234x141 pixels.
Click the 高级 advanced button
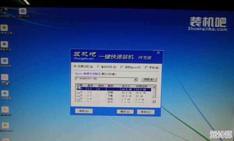pyautogui.click(x=84, y=111)
